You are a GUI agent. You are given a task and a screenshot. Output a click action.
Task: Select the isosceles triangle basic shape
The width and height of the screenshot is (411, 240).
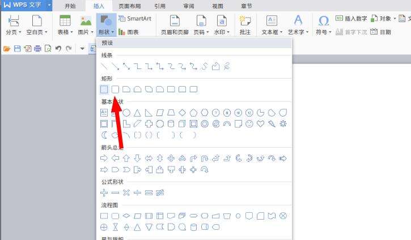tap(137, 113)
